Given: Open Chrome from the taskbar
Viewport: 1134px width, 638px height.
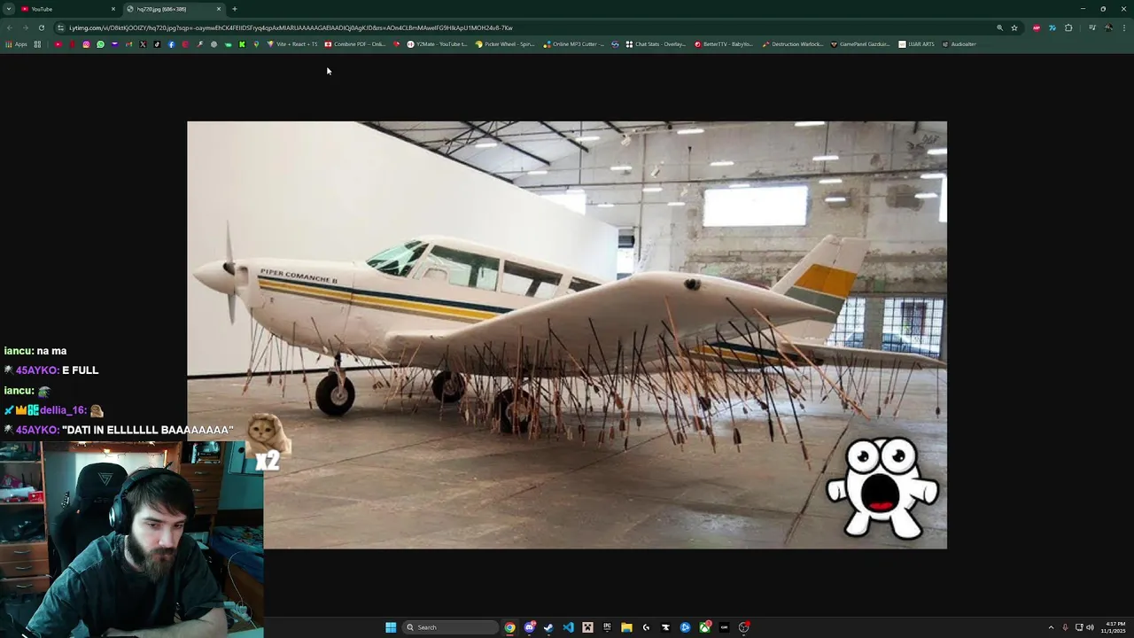Looking at the screenshot, I should point(509,627).
